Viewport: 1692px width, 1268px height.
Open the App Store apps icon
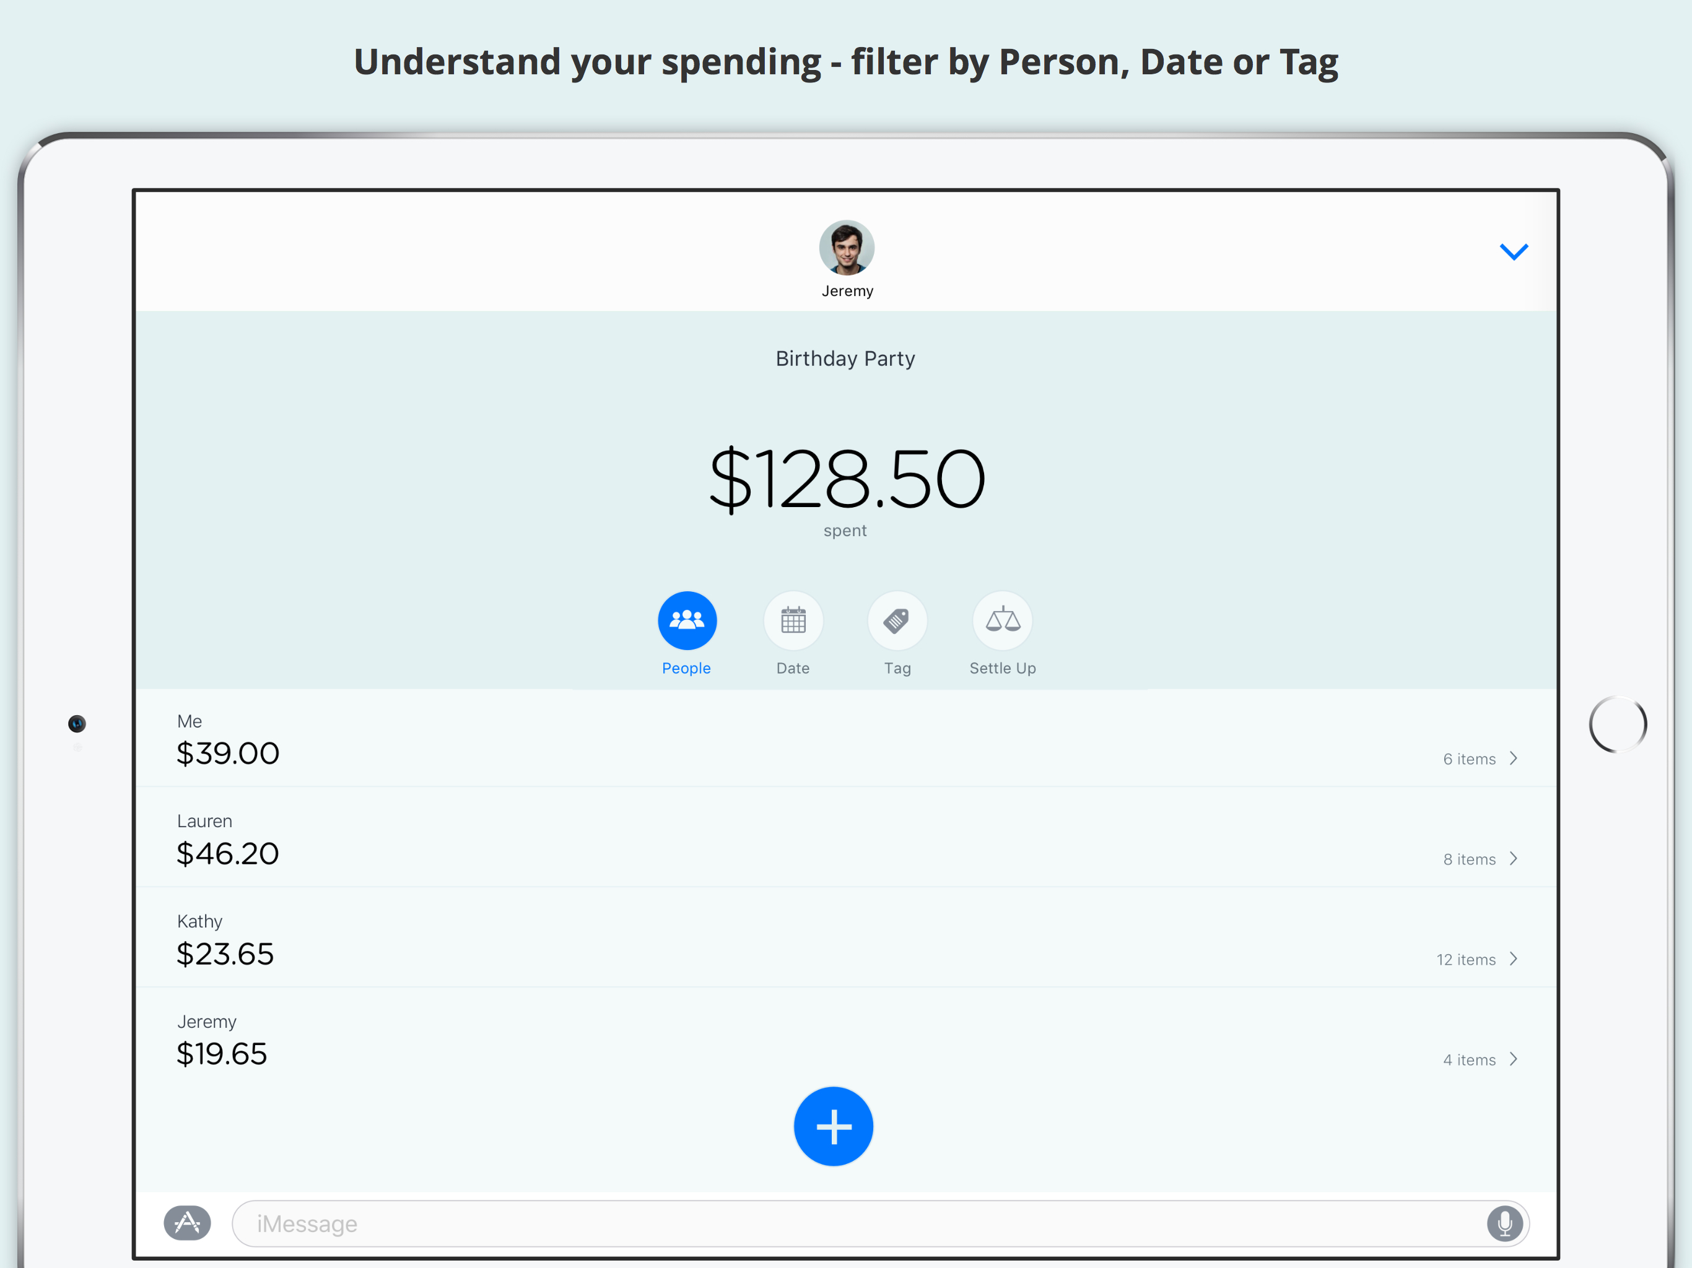pyautogui.click(x=188, y=1223)
